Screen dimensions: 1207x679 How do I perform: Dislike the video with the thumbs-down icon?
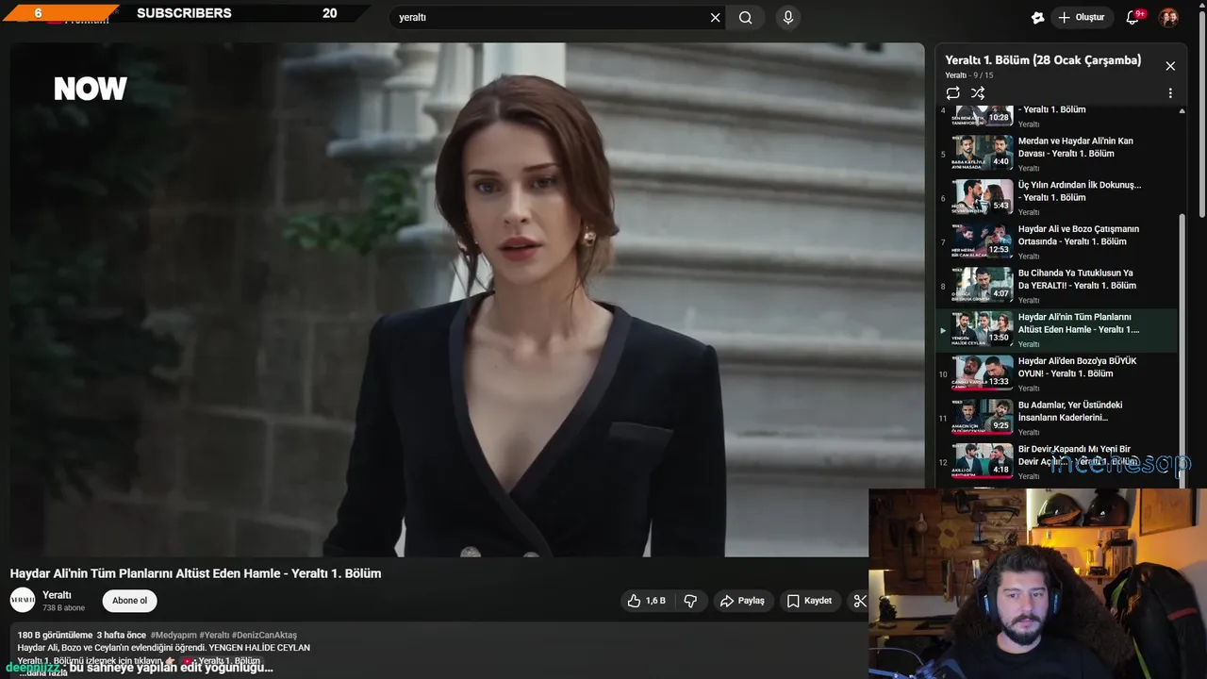690,601
